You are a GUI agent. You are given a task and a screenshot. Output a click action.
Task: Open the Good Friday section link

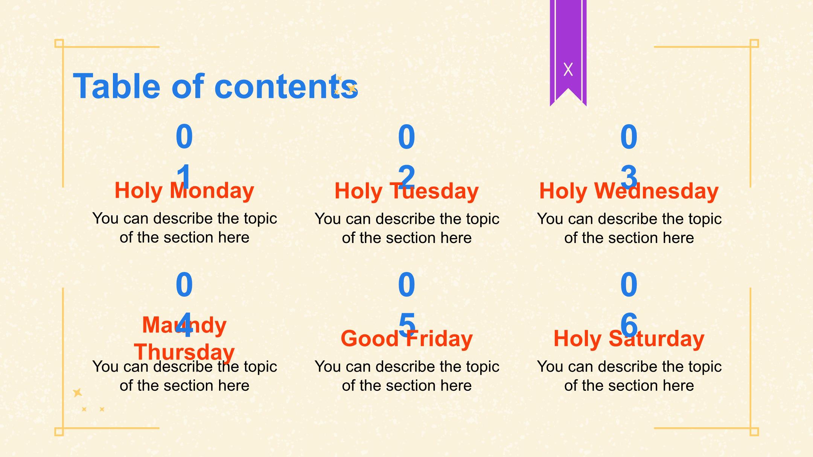pos(406,339)
